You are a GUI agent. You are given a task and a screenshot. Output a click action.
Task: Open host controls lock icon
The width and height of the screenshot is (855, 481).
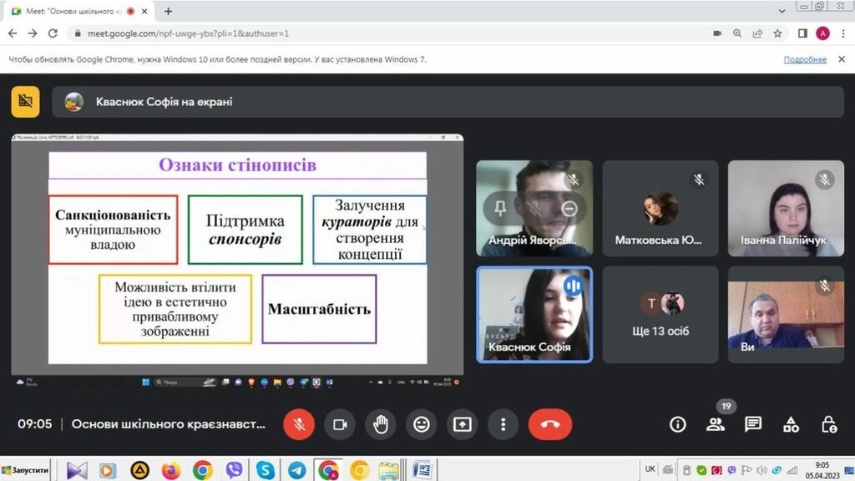point(828,424)
